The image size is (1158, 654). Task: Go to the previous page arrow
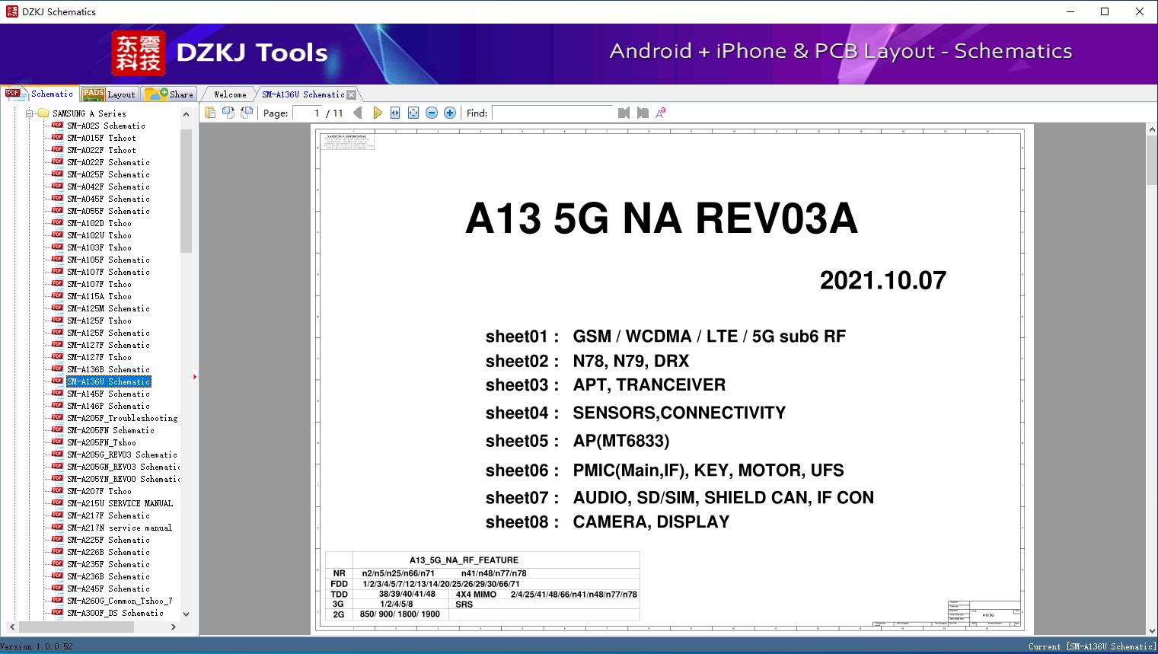coord(358,113)
